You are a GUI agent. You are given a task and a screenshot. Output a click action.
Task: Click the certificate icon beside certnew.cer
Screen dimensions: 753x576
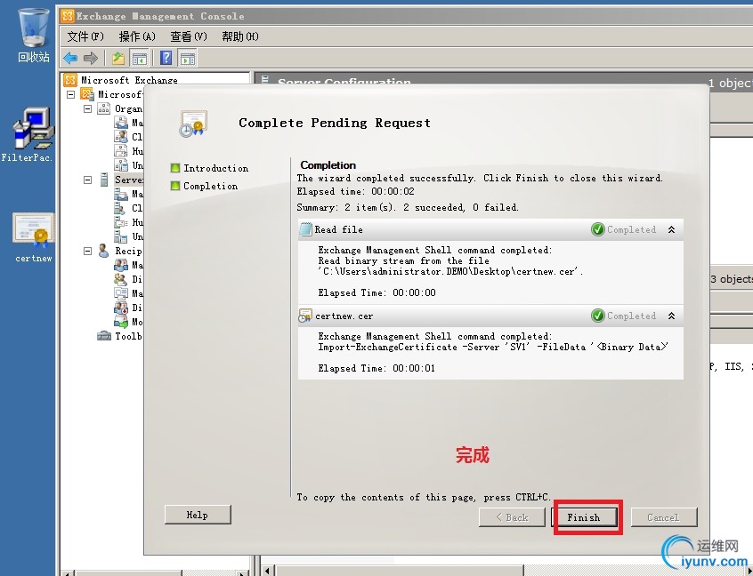(x=305, y=316)
